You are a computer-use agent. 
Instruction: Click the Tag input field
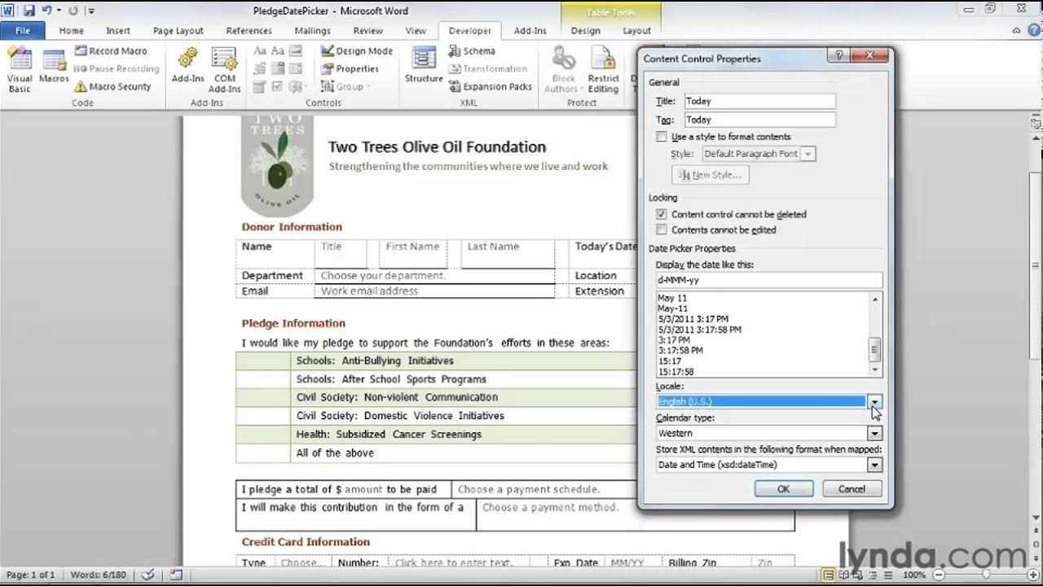pyautogui.click(x=759, y=120)
